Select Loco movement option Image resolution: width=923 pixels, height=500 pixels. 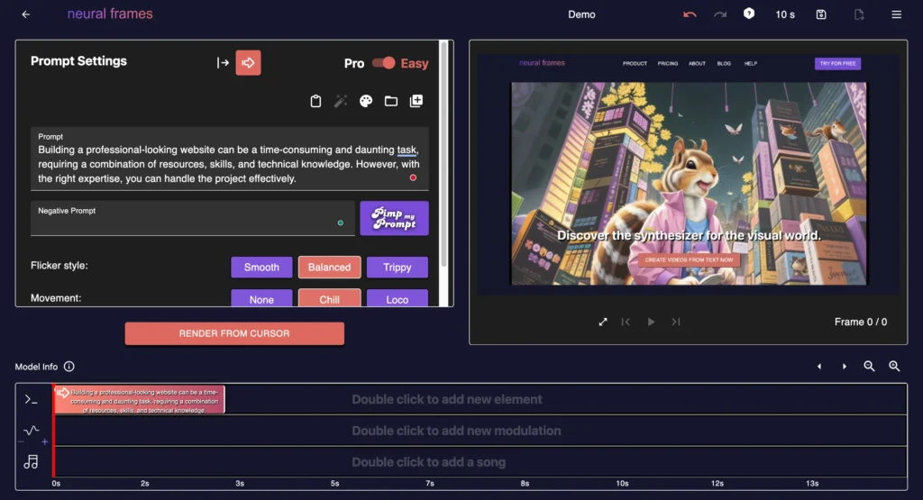coord(398,298)
